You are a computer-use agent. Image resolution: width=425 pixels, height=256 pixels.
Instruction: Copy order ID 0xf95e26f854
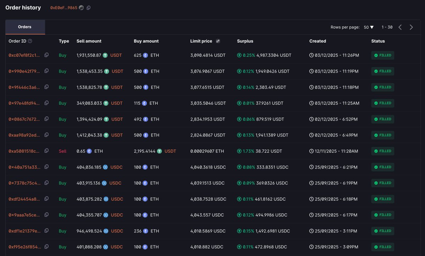[x=46, y=246]
